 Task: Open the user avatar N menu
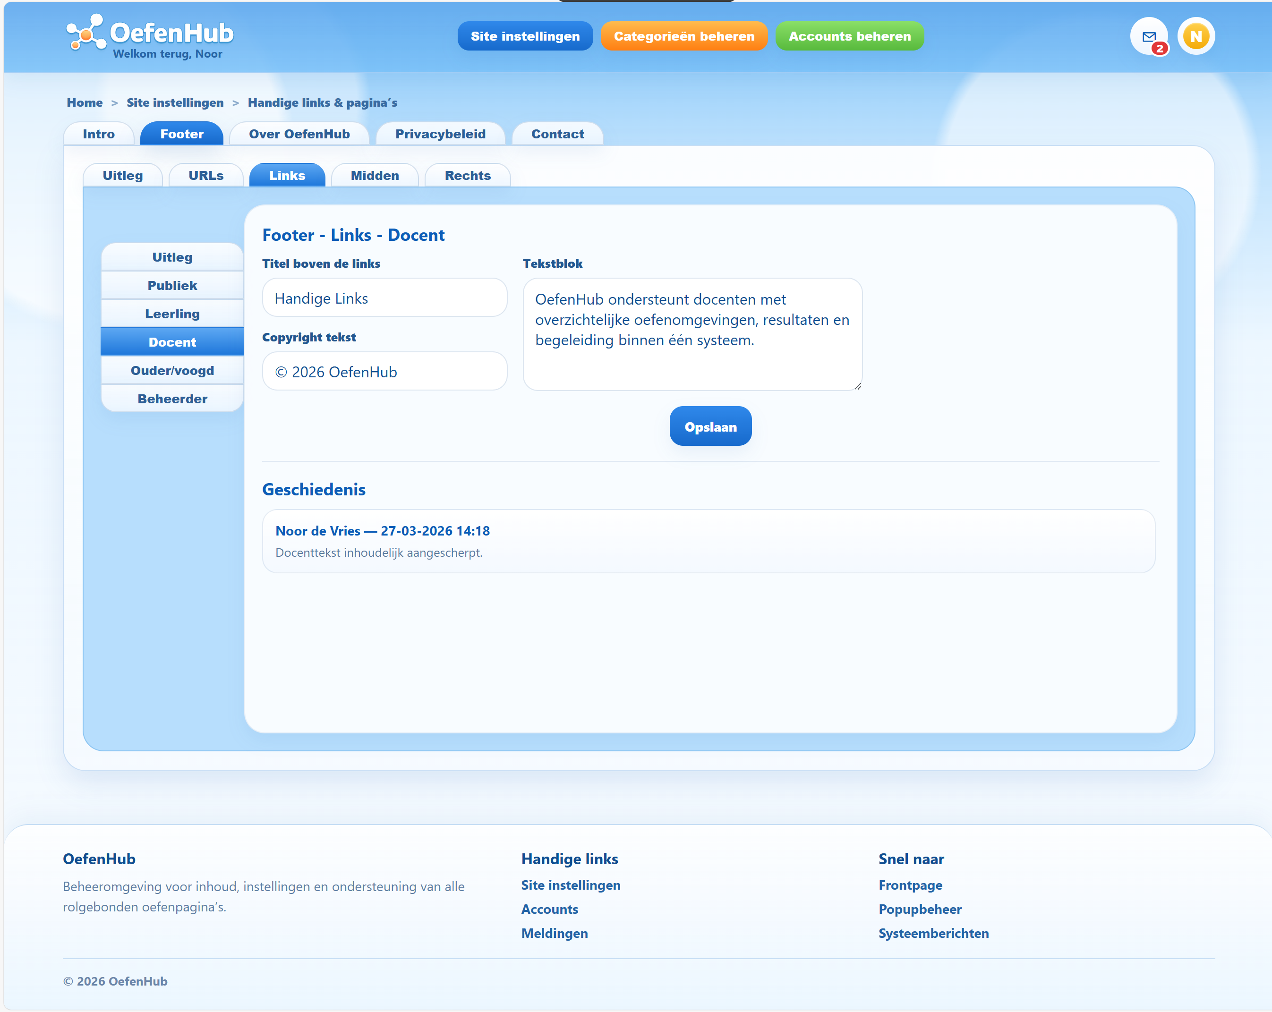pyautogui.click(x=1196, y=36)
